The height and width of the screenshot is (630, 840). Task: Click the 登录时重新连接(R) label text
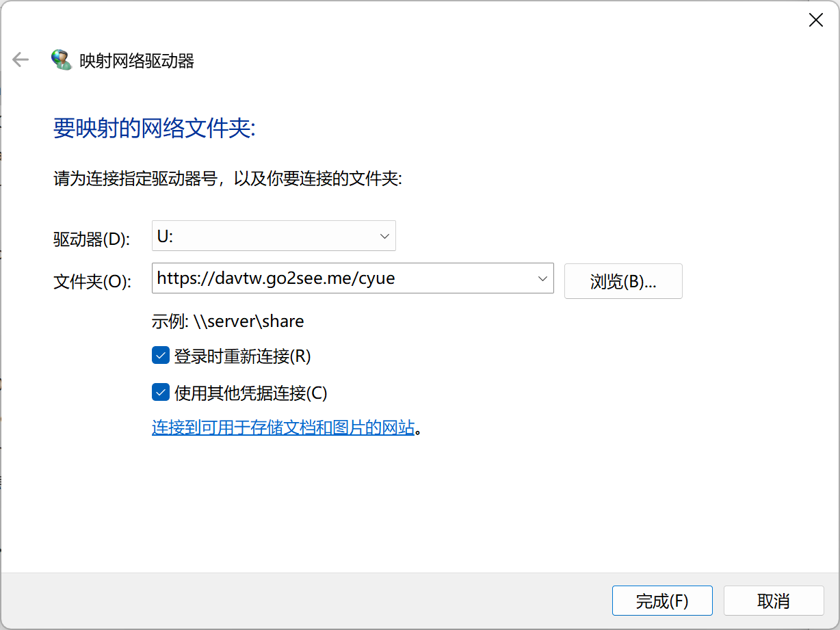click(x=242, y=356)
